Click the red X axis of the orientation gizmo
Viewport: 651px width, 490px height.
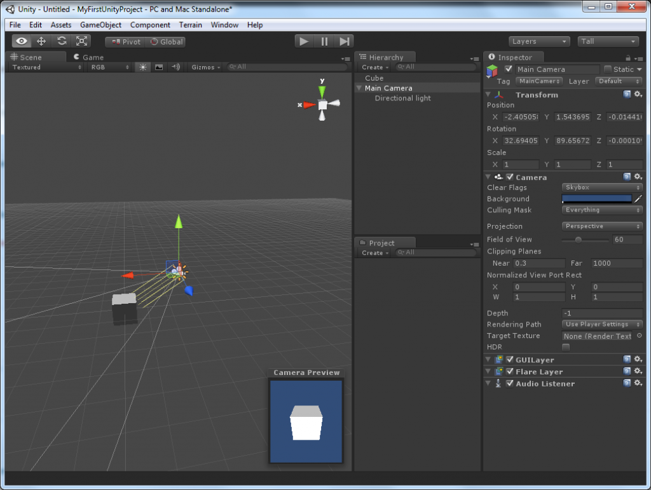pyautogui.click(x=309, y=105)
